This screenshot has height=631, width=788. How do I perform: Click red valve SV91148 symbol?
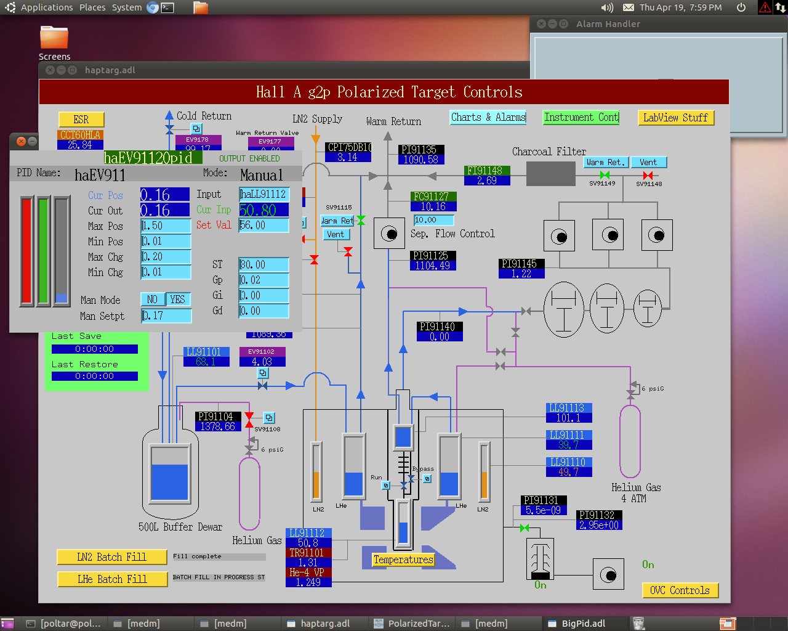[648, 176]
